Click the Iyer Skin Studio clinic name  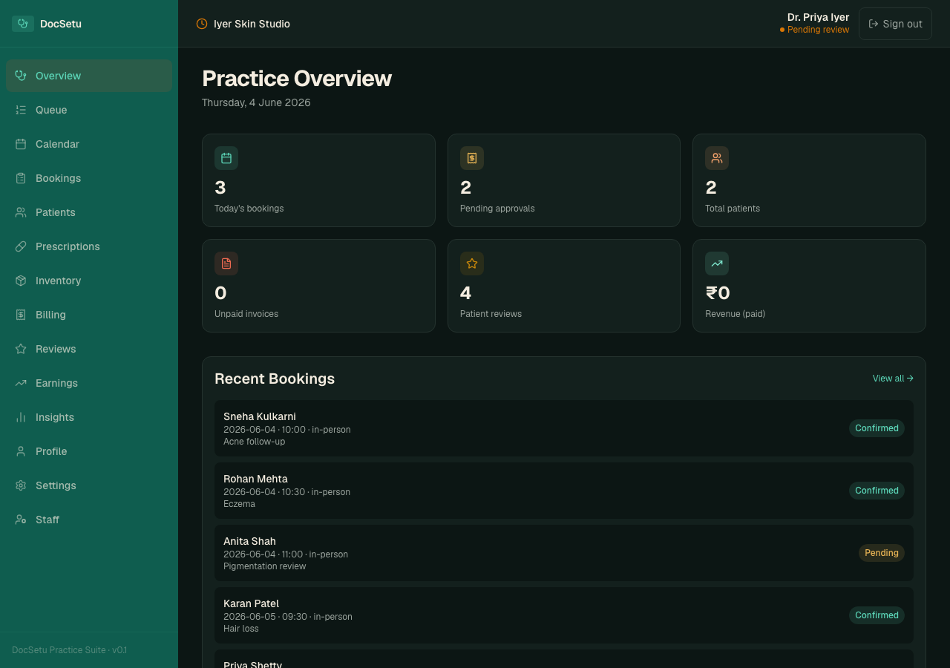252,24
